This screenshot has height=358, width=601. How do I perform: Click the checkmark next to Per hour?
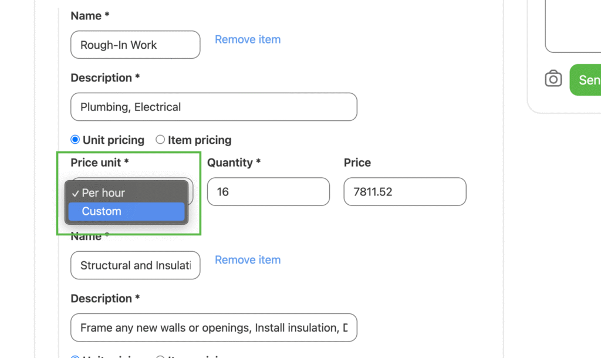pos(75,193)
